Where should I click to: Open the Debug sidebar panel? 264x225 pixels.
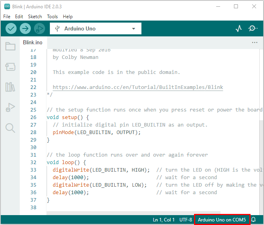(x=10, y=107)
